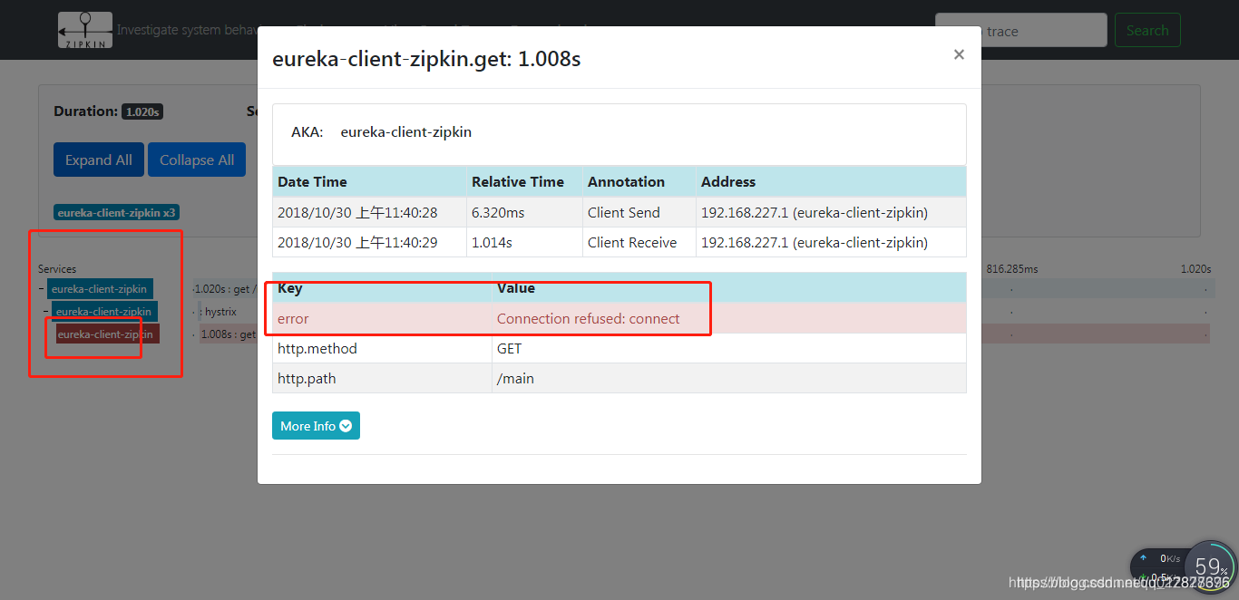Click the Client Send row address cell
The width and height of the screenshot is (1239, 600).
click(831, 212)
